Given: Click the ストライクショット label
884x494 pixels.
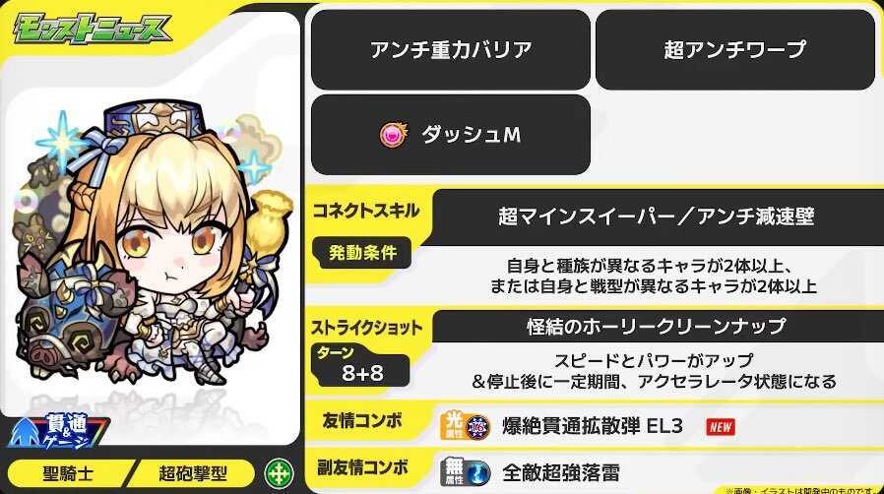Looking at the screenshot, I should point(367,328).
